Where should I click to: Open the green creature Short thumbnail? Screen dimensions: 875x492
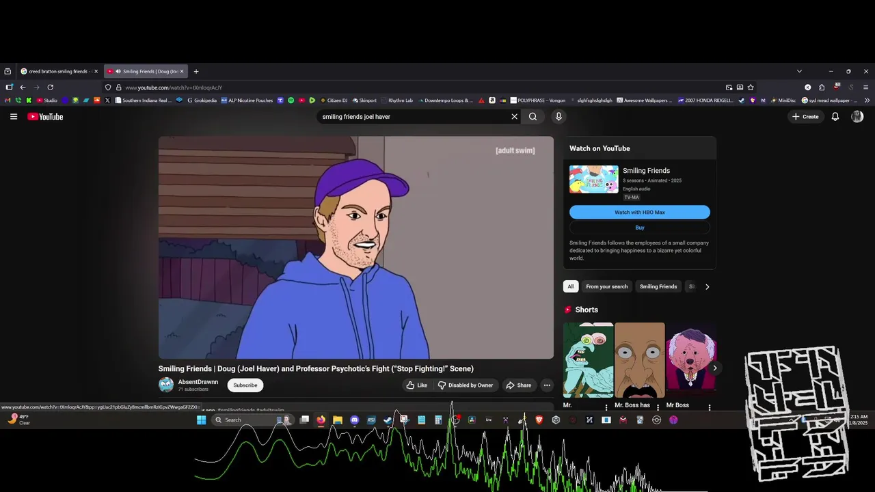pos(588,360)
